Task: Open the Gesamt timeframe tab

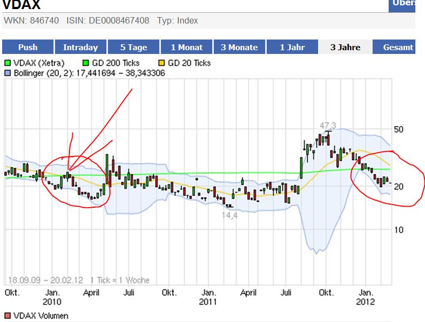Action: click(394, 47)
